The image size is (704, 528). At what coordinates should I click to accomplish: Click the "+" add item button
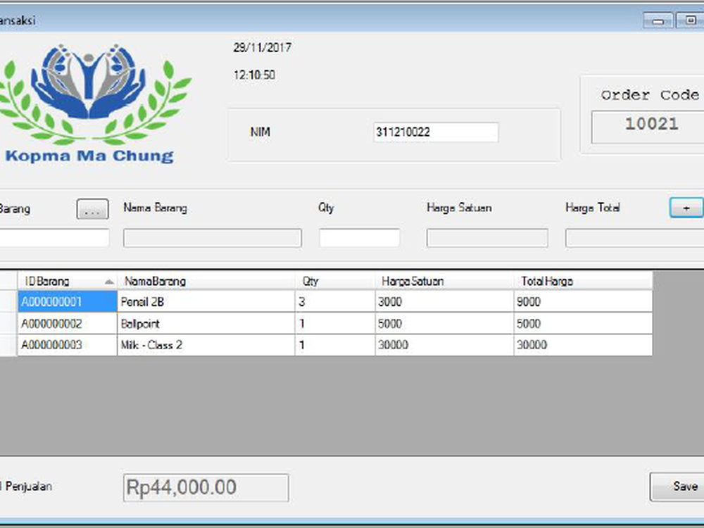686,208
